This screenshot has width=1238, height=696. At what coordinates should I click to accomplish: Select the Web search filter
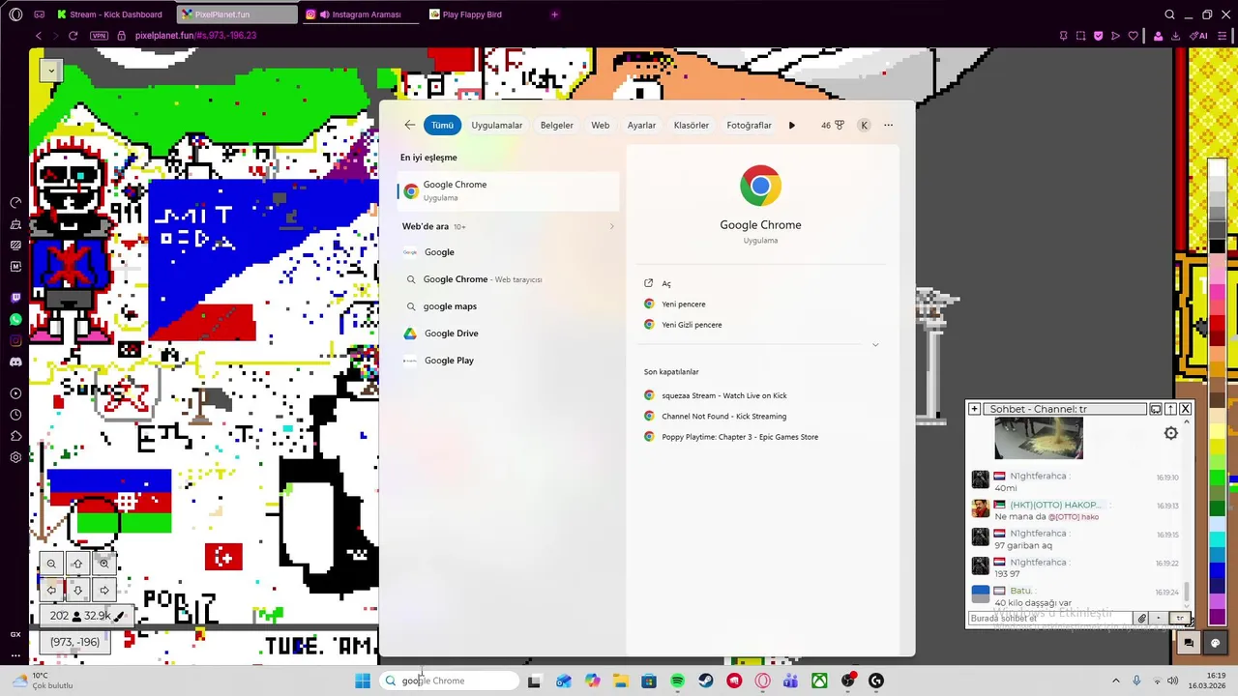(601, 125)
